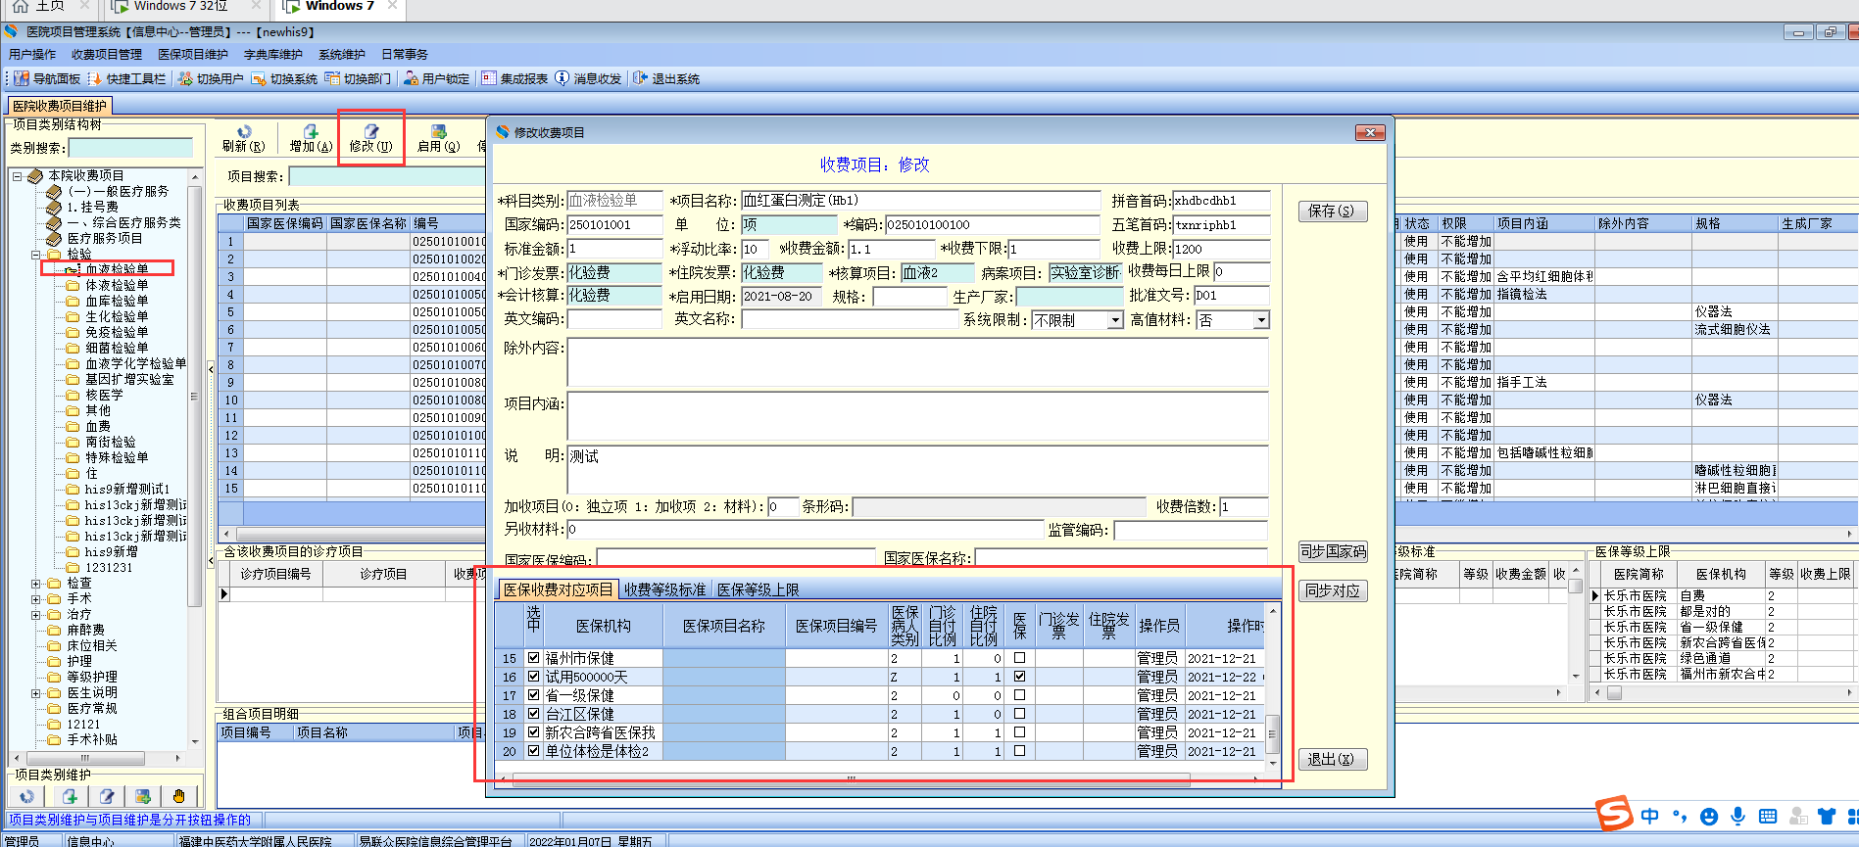Click 退出系统 exit system icon
This screenshot has height=847, width=1859.
click(666, 79)
